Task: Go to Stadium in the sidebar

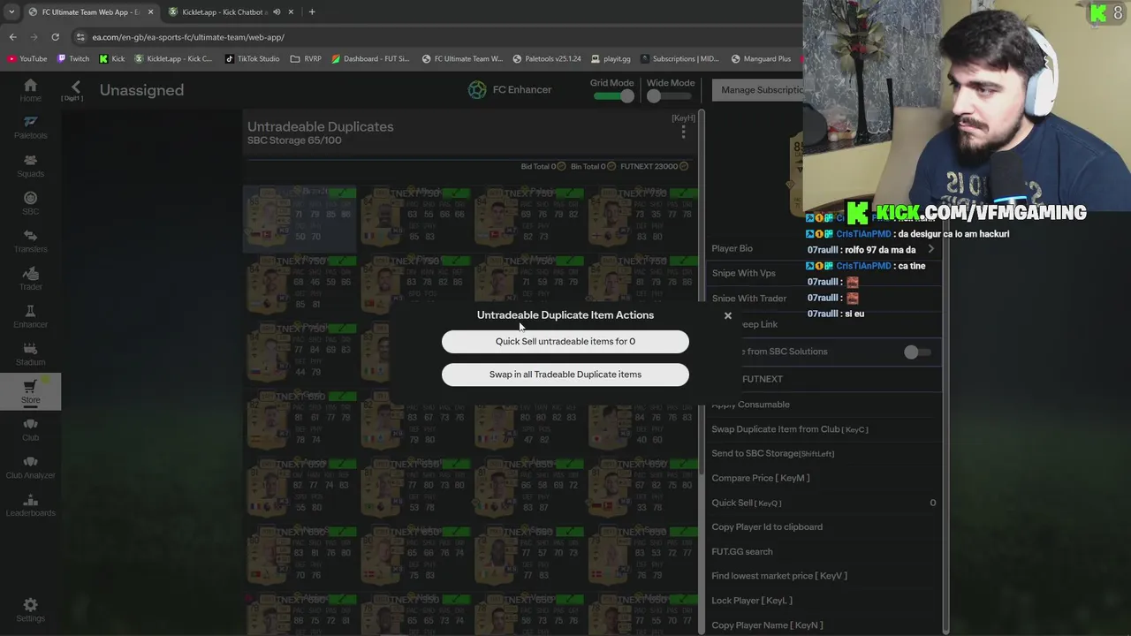Action: click(30, 354)
